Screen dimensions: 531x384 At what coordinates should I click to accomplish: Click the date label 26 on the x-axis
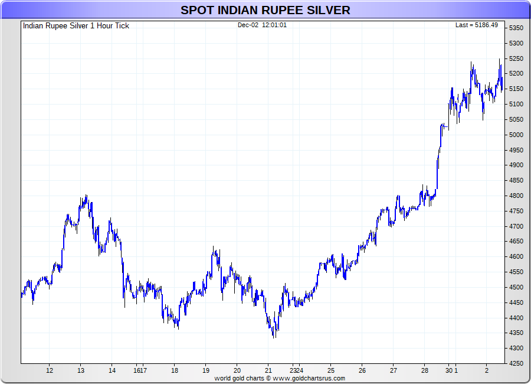[x=362, y=370]
